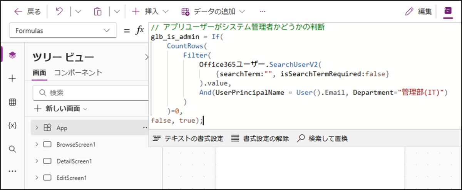Open the toolbar overflow ellipsis menu
462x190 pixels.
(x=263, y=12)
